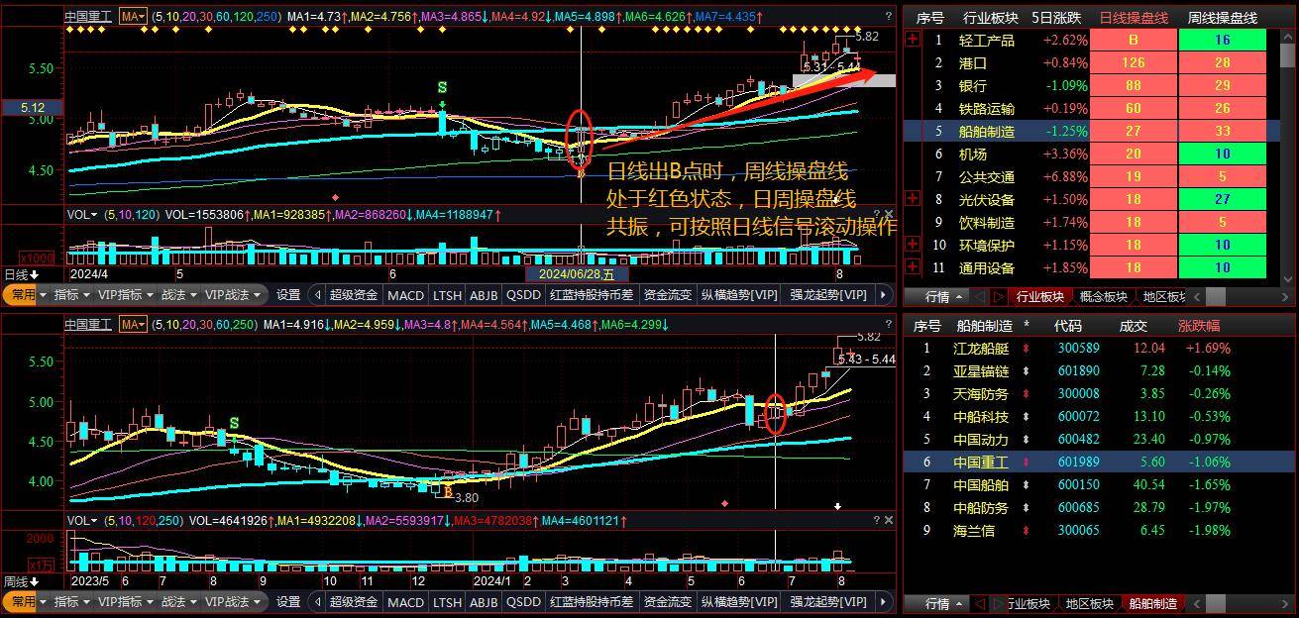Click the green S sell signal on weekly chart
1299x618 pixels.
(x=234, y=423)
